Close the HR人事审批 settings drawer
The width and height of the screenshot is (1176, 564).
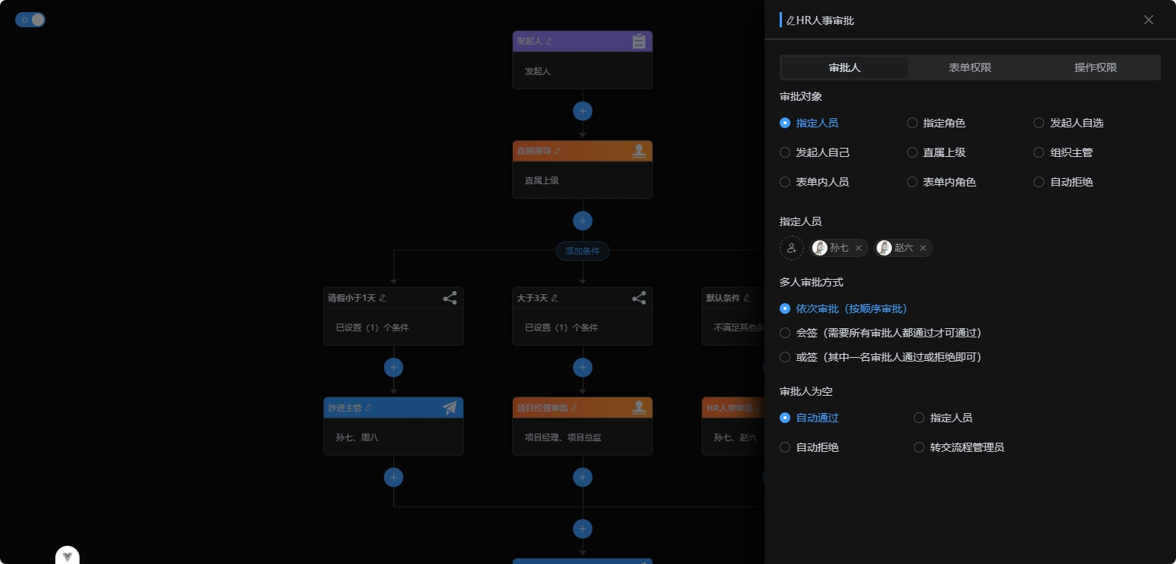pos(1148,20)
